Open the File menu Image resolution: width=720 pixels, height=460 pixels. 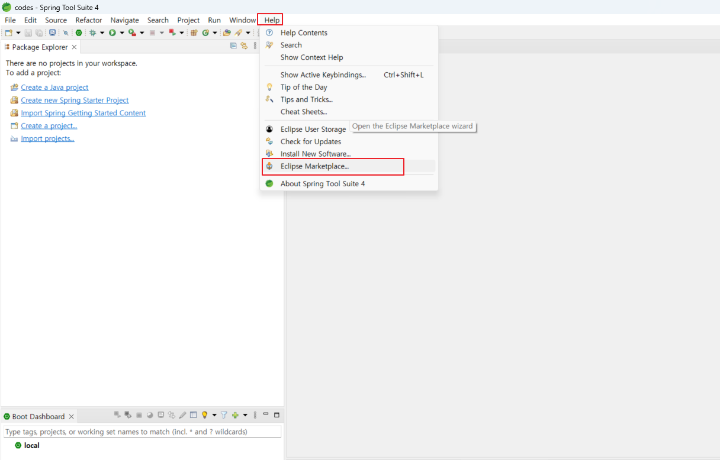click(10, 20)
